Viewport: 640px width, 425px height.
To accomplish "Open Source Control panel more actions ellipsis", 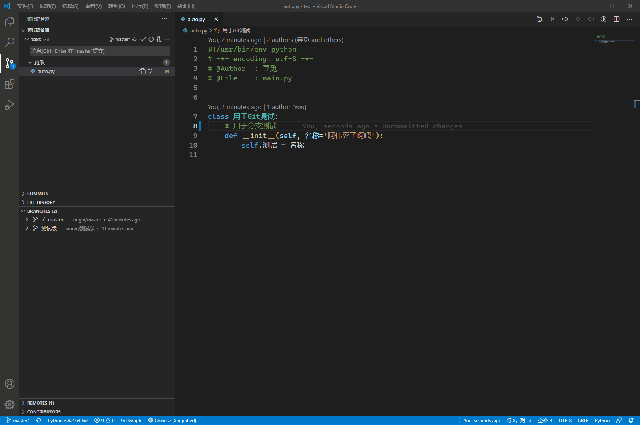I will 165,19.
